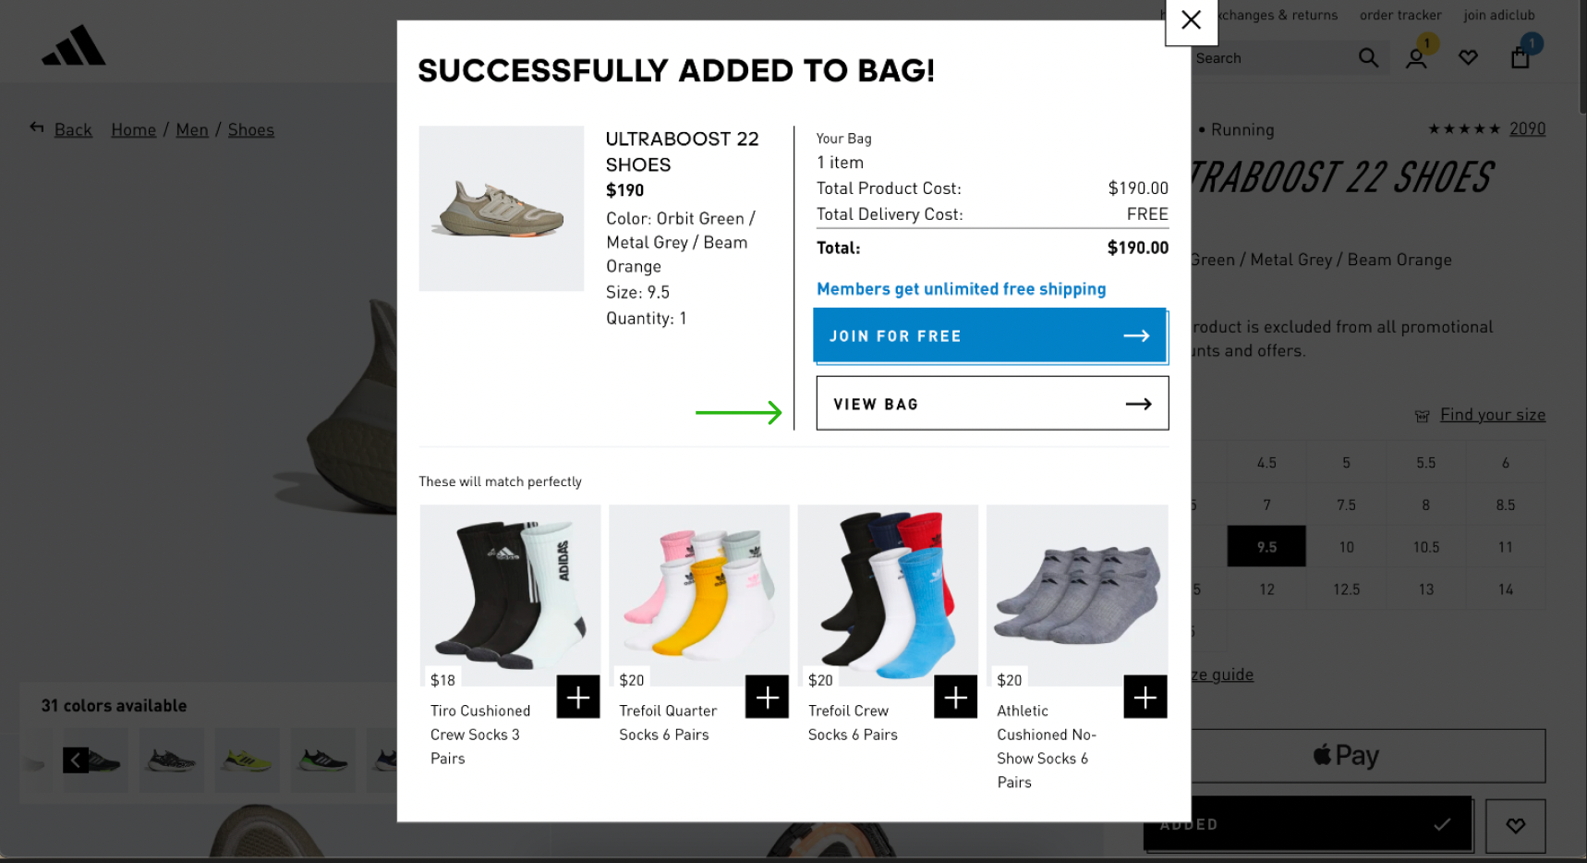Open order tracker in top menu

[x=1399, y=15]
